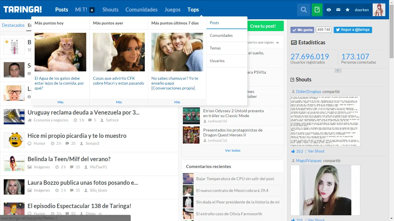394x221 pixels.
Task: Visit user Sempo3's profile
Action: 92,143
